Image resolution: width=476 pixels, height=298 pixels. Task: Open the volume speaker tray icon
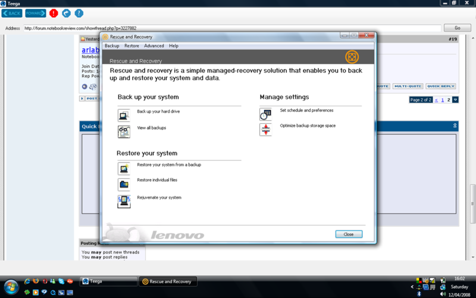coord(443,294)
